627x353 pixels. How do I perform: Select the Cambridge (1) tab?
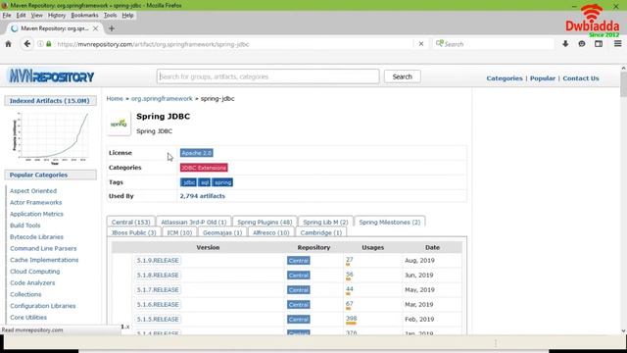[321, 232]
